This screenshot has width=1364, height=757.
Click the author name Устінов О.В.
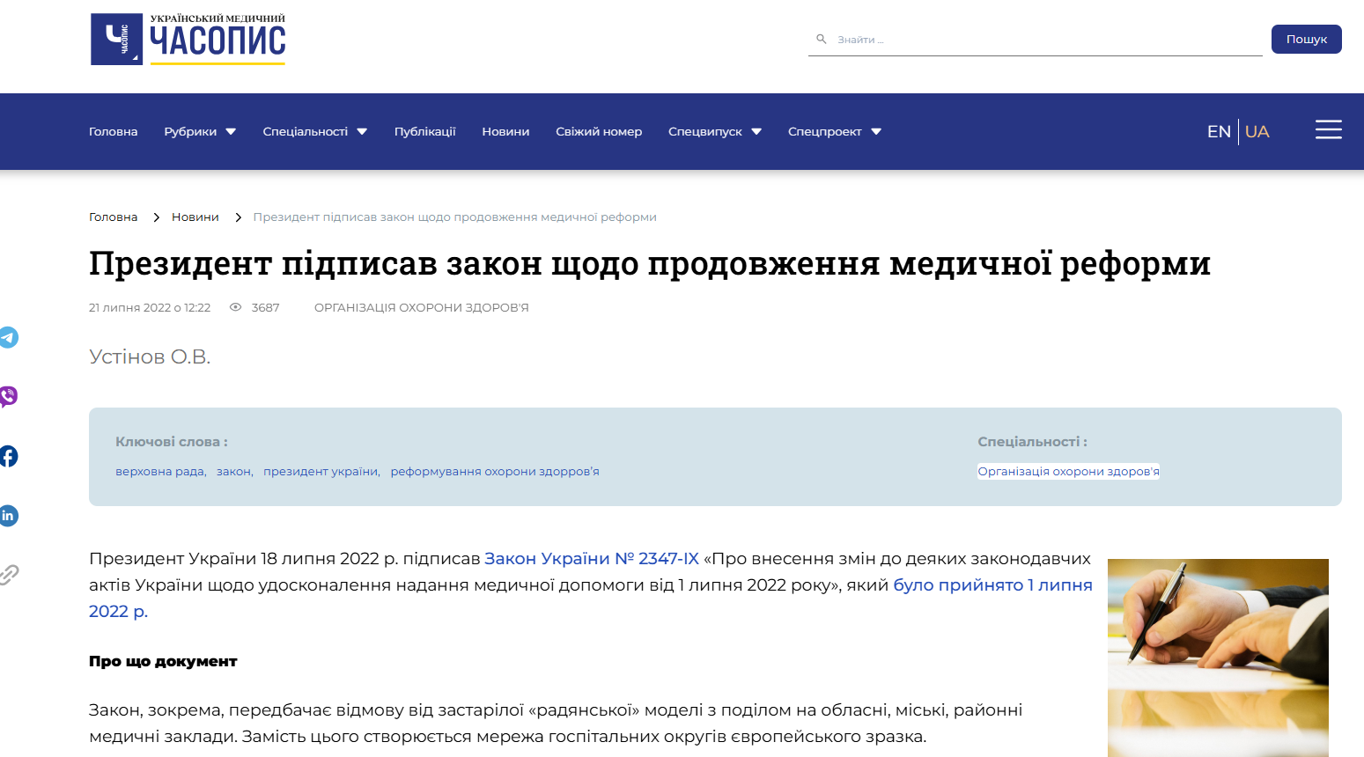coord(150,356)
